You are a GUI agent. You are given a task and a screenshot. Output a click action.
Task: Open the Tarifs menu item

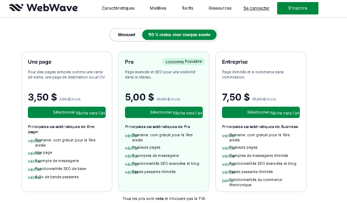[187, 8]
